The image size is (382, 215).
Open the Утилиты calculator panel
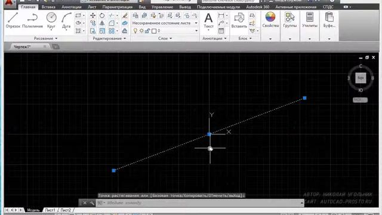[x=310, y=20]
